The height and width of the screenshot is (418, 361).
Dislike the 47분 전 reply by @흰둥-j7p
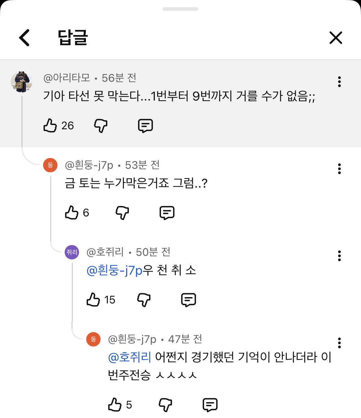165,405
